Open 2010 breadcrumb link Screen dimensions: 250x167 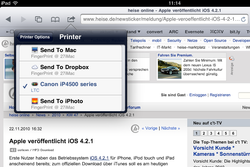pos(56,115)
